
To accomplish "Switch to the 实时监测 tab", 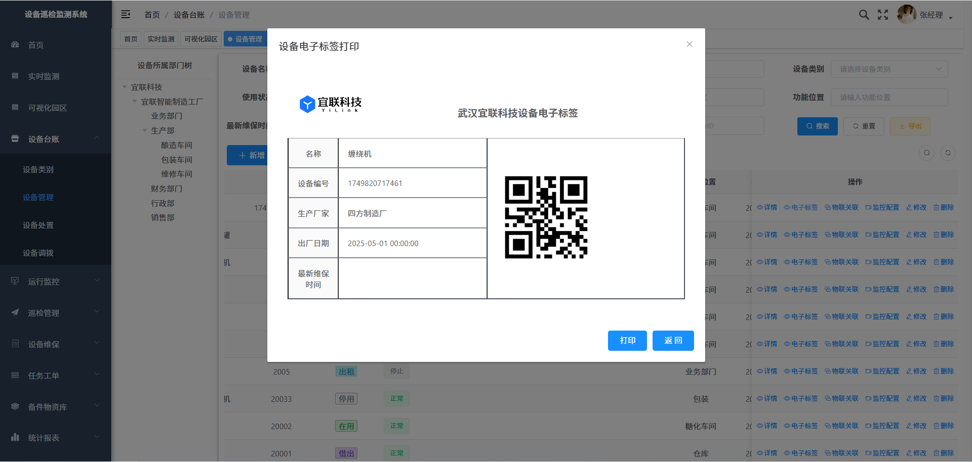I will coord(160,39).
